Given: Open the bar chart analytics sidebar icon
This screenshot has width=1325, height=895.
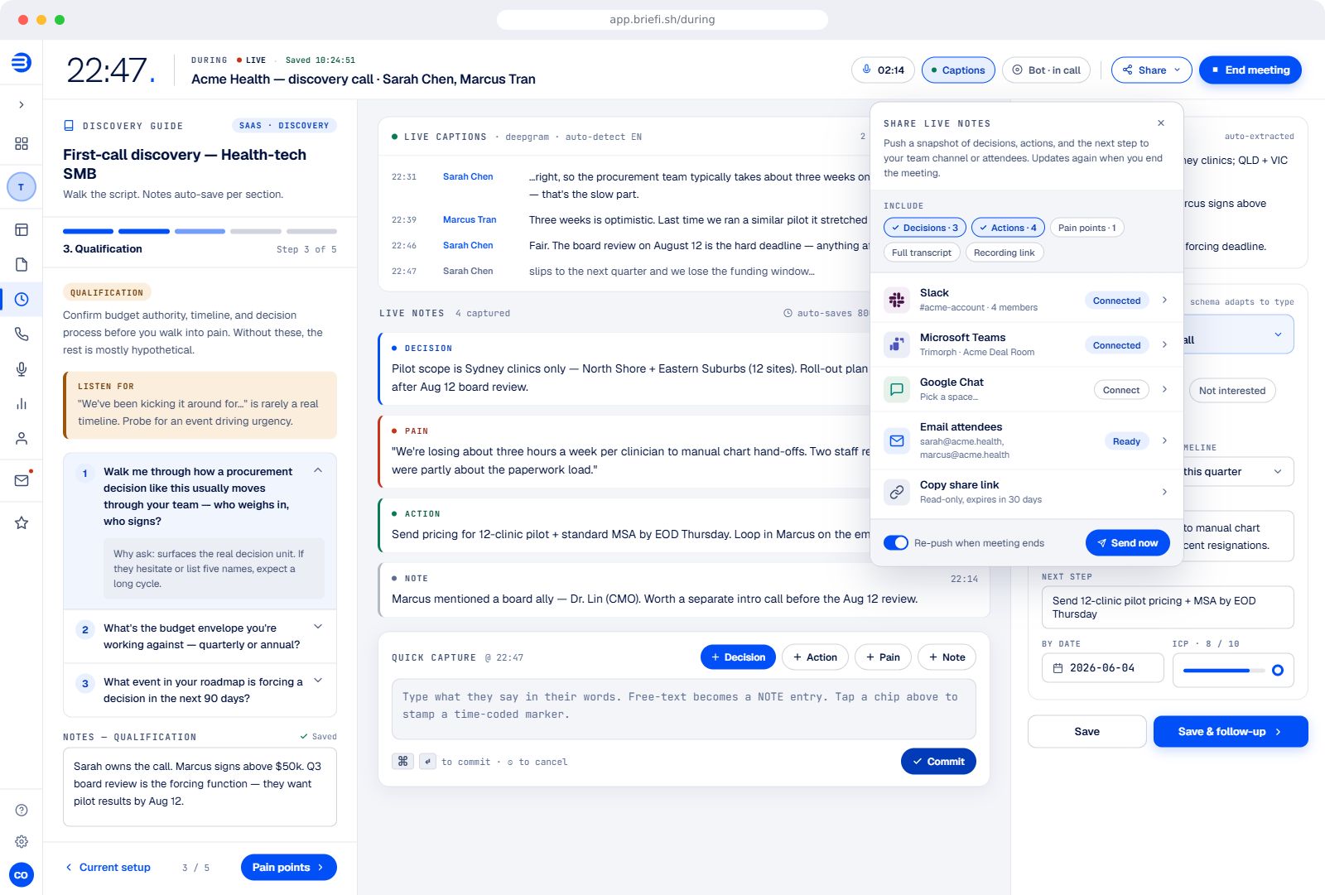Looking at the screenshot, I should point(22,404).
